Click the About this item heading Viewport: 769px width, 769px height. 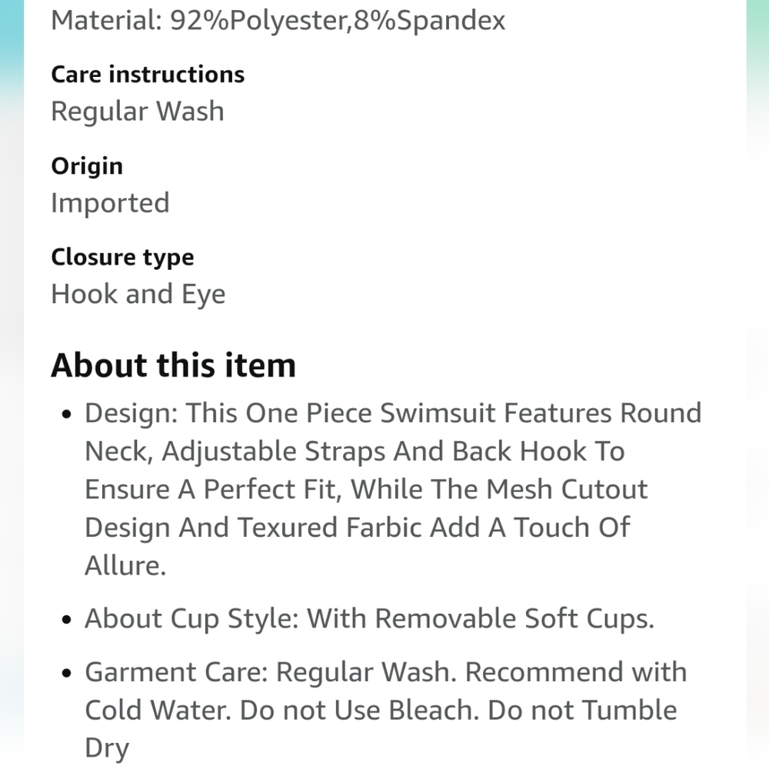point(174,365)
